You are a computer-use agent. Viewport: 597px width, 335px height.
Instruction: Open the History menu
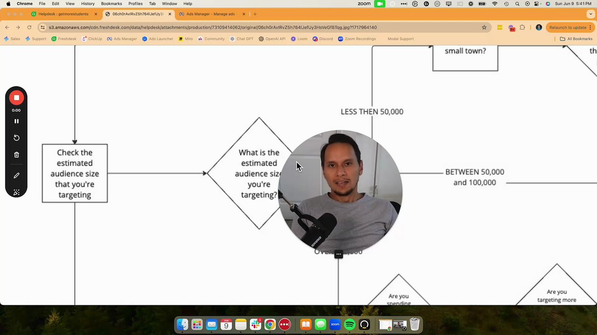coord(88,4)
